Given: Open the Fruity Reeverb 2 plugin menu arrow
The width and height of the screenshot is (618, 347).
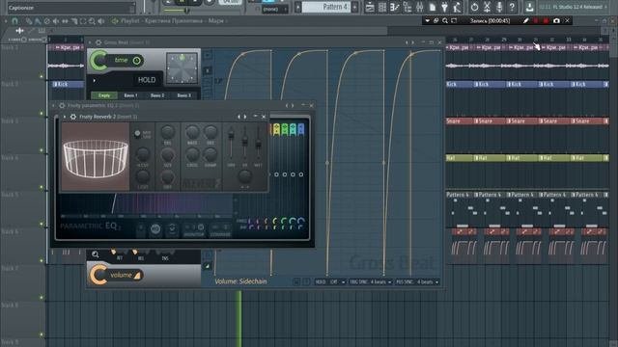Looking at the screenshot, I should (x=65, y=117).
